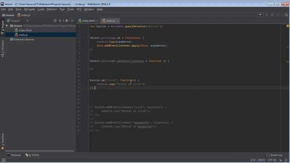Change CRLF line separator setting
The height and width of the screenshot is (163, 290).
(x=261, y=160)
